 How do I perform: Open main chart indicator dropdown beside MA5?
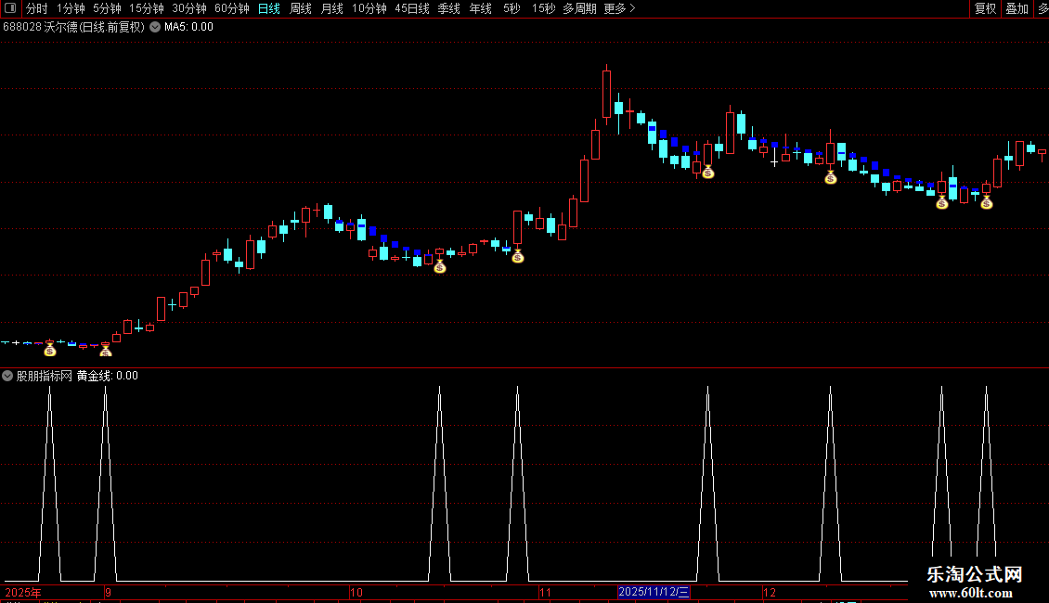(155, 27)
